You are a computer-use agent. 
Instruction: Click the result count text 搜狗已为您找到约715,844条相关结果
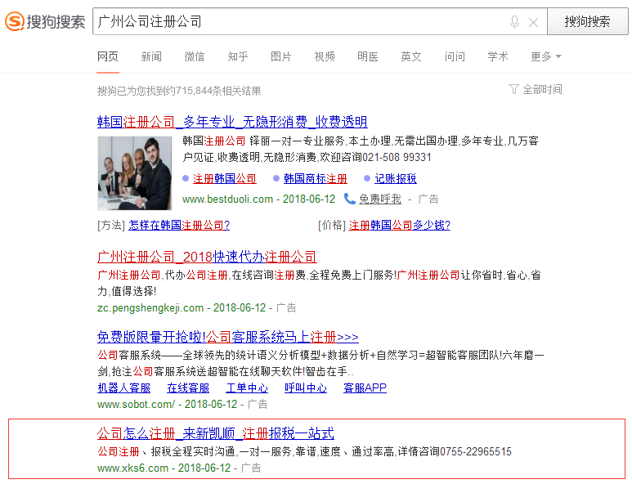[179, 91]
